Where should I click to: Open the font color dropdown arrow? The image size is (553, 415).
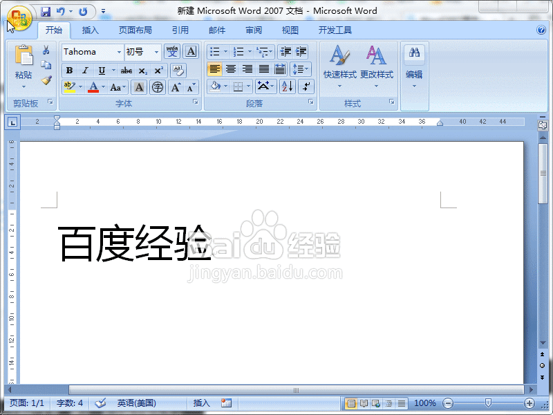103,87
